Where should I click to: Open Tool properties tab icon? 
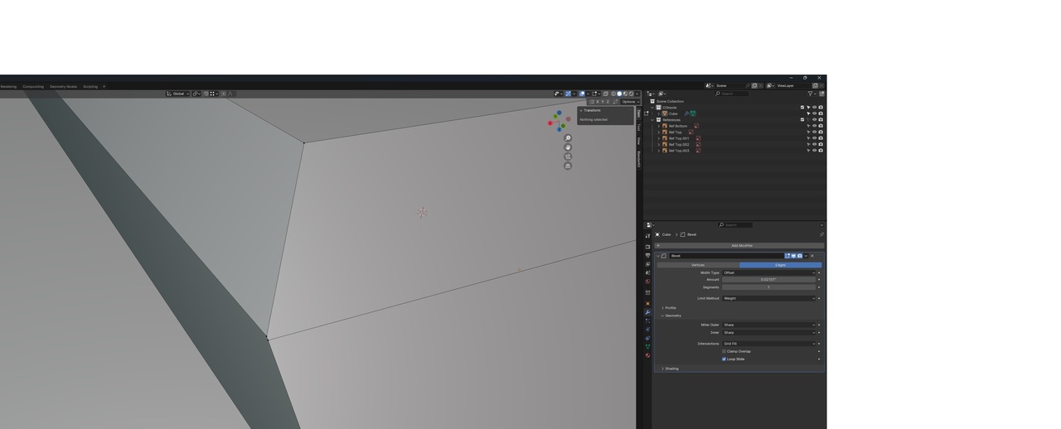pyautogui.click(x=648, y=236)
